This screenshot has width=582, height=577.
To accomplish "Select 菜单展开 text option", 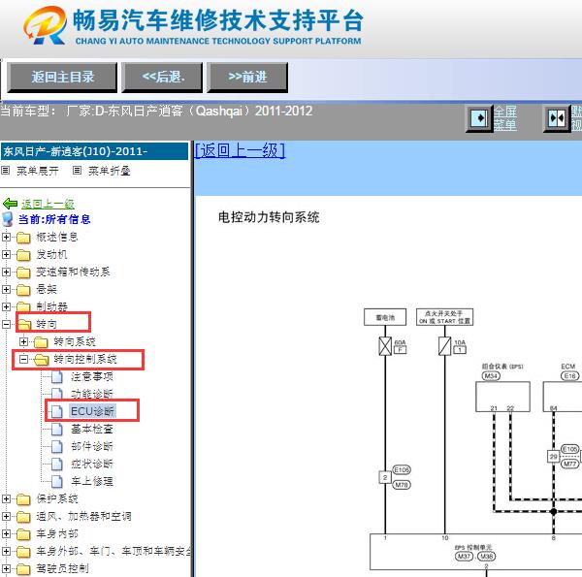I will (38, 171).
